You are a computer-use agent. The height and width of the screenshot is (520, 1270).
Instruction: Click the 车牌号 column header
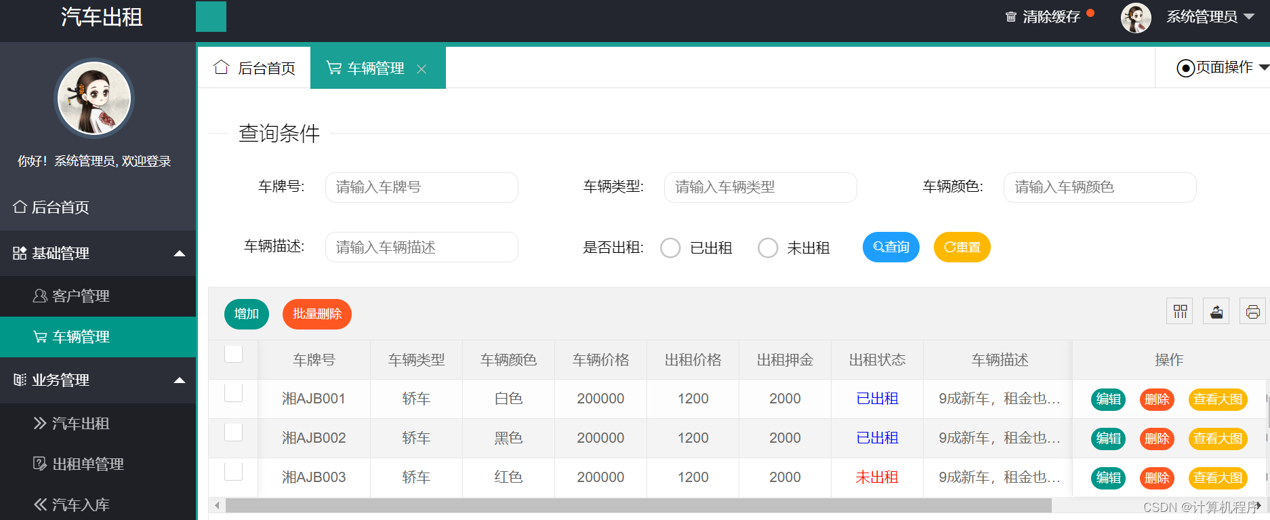tap(314, 360)
